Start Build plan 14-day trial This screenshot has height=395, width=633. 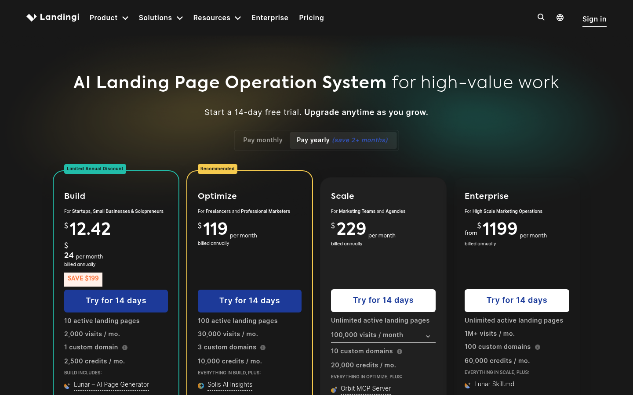[x=116, y=301]
